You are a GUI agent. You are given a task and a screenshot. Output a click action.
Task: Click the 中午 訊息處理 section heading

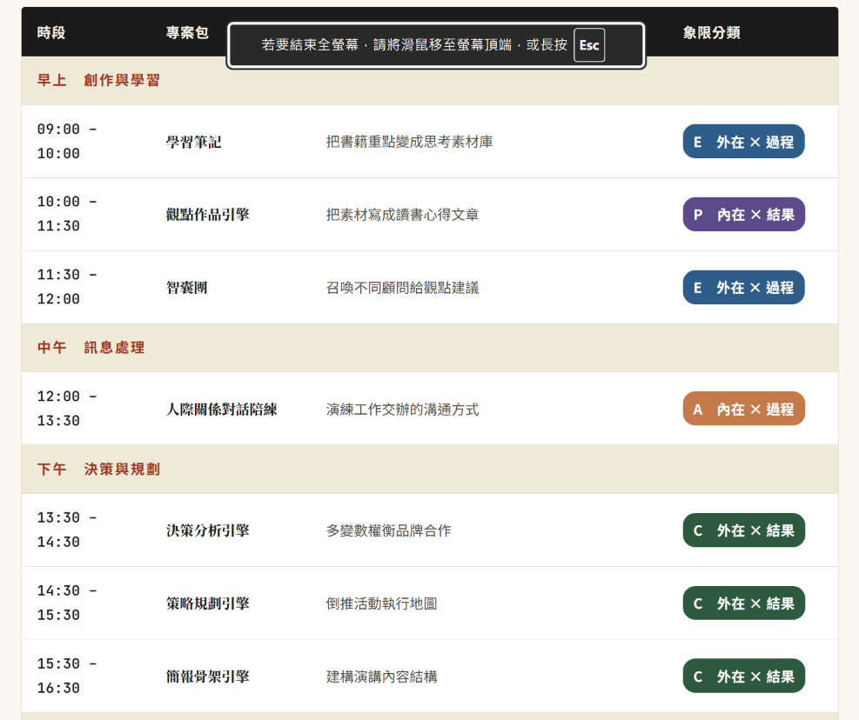(91, 348)
